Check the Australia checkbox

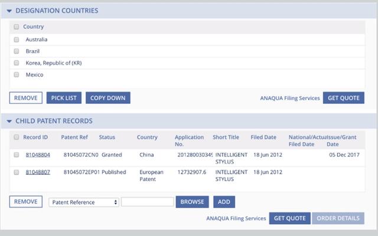(17, 40)
